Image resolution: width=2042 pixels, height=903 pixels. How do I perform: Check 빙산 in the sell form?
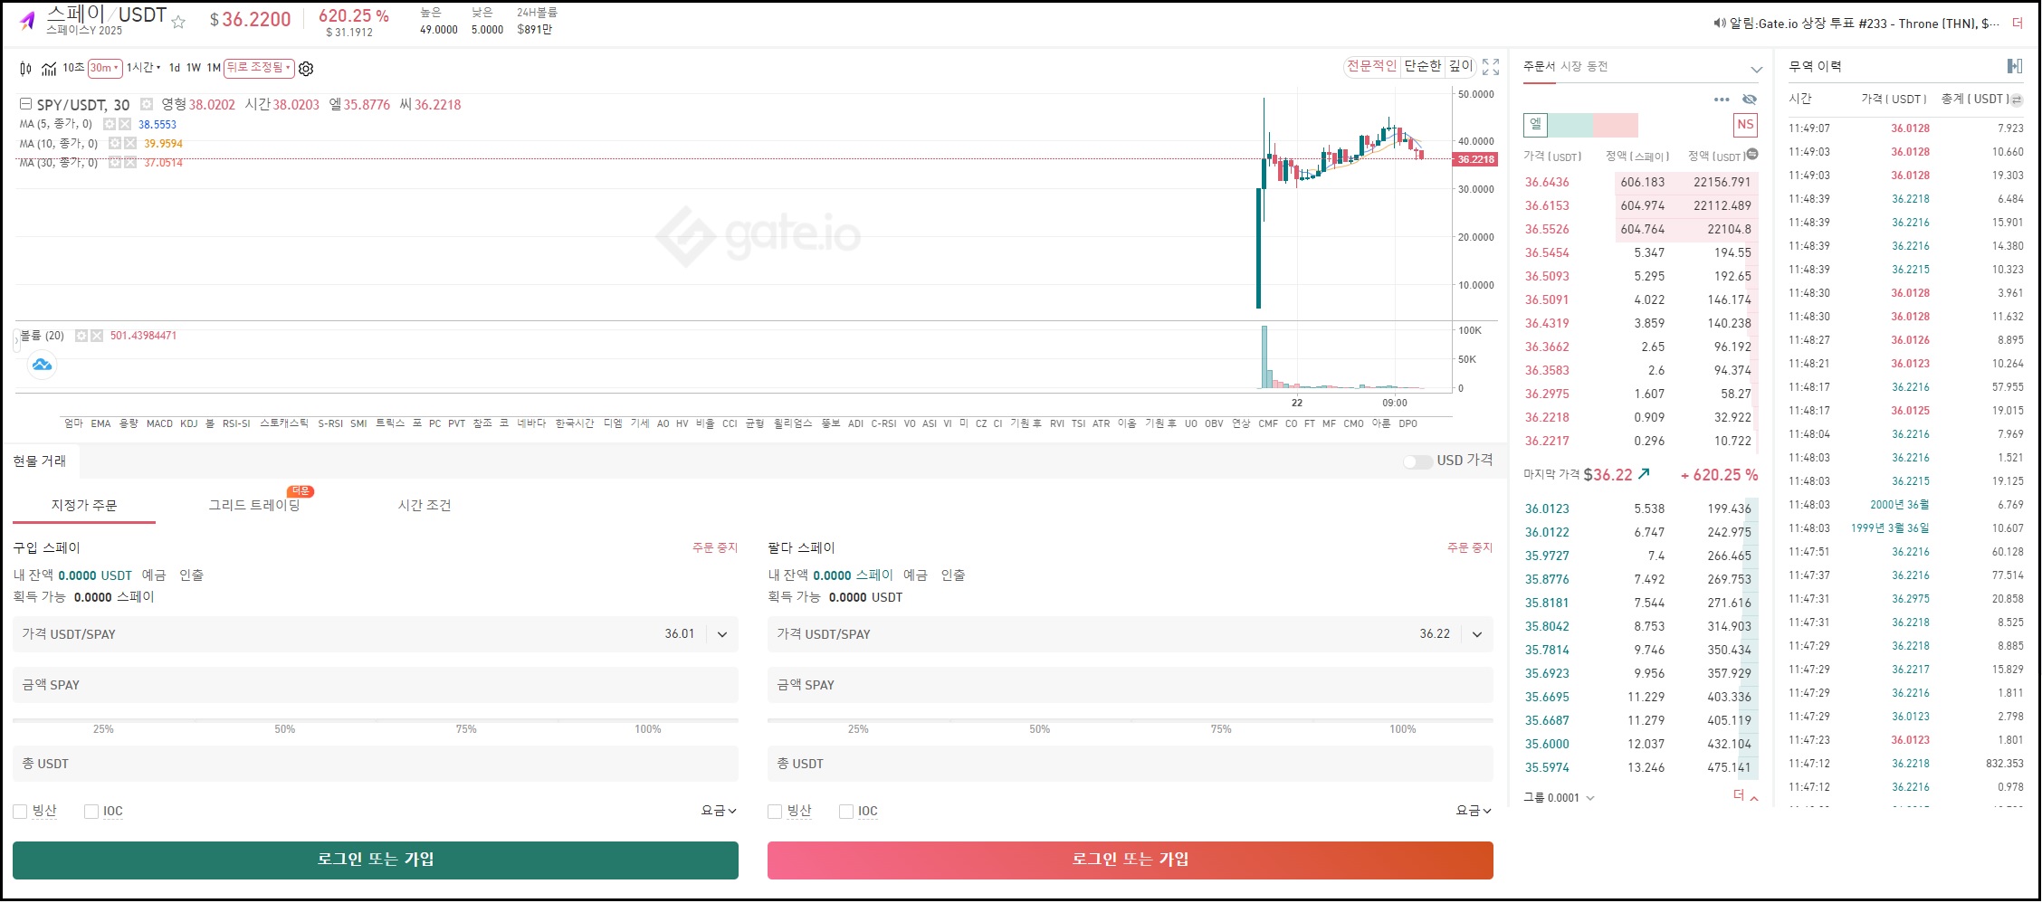[x=775, y=812]
